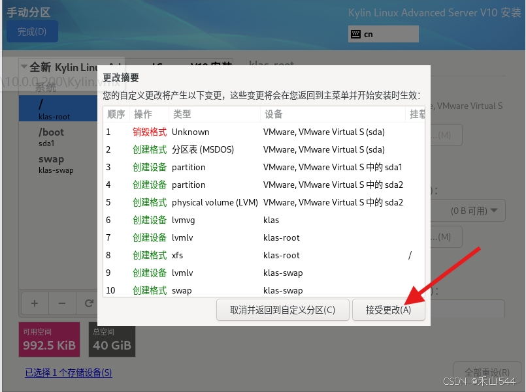Select row 7 lvmlv klas-root
The image size is (526, 392).
click(264, 237)
